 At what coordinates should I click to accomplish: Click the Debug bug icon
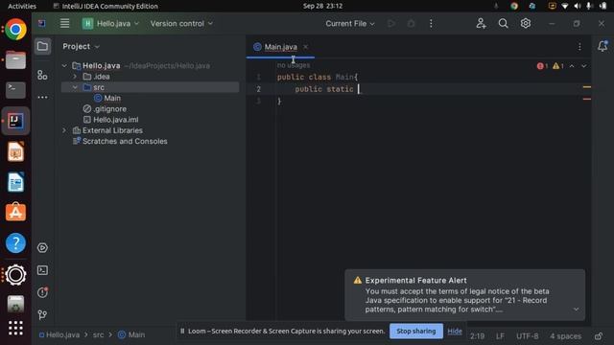(411, 23)
